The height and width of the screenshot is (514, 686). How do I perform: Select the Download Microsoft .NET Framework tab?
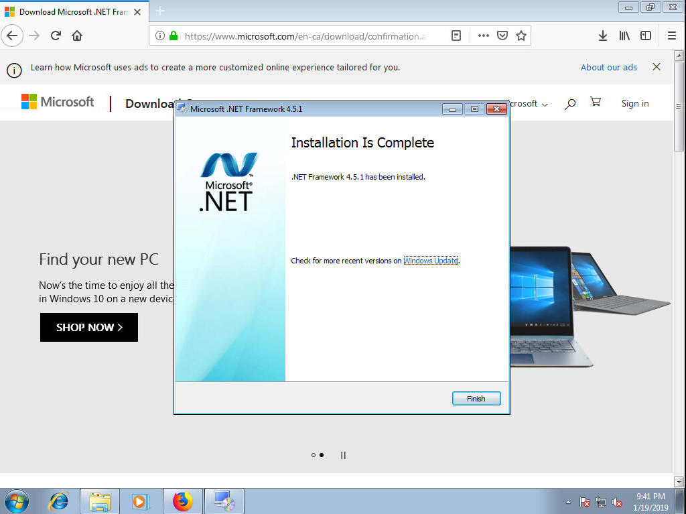point(74,12)
